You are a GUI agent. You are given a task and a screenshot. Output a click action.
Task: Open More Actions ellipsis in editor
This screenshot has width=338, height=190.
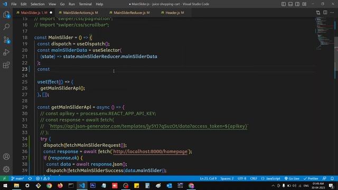(x=332, y=13)
